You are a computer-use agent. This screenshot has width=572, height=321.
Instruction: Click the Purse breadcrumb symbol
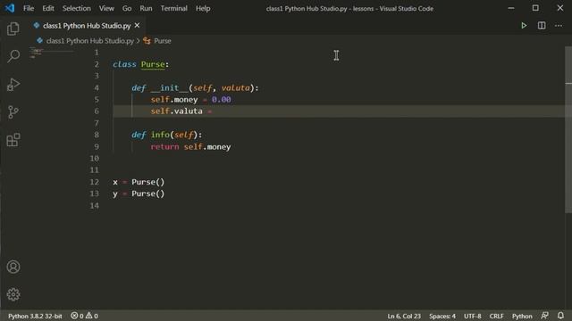[163, 41]
